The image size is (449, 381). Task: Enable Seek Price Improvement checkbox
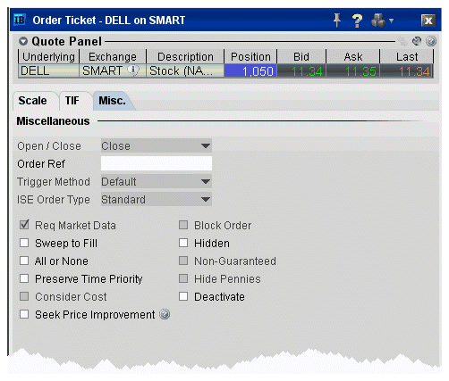[24, 314]
